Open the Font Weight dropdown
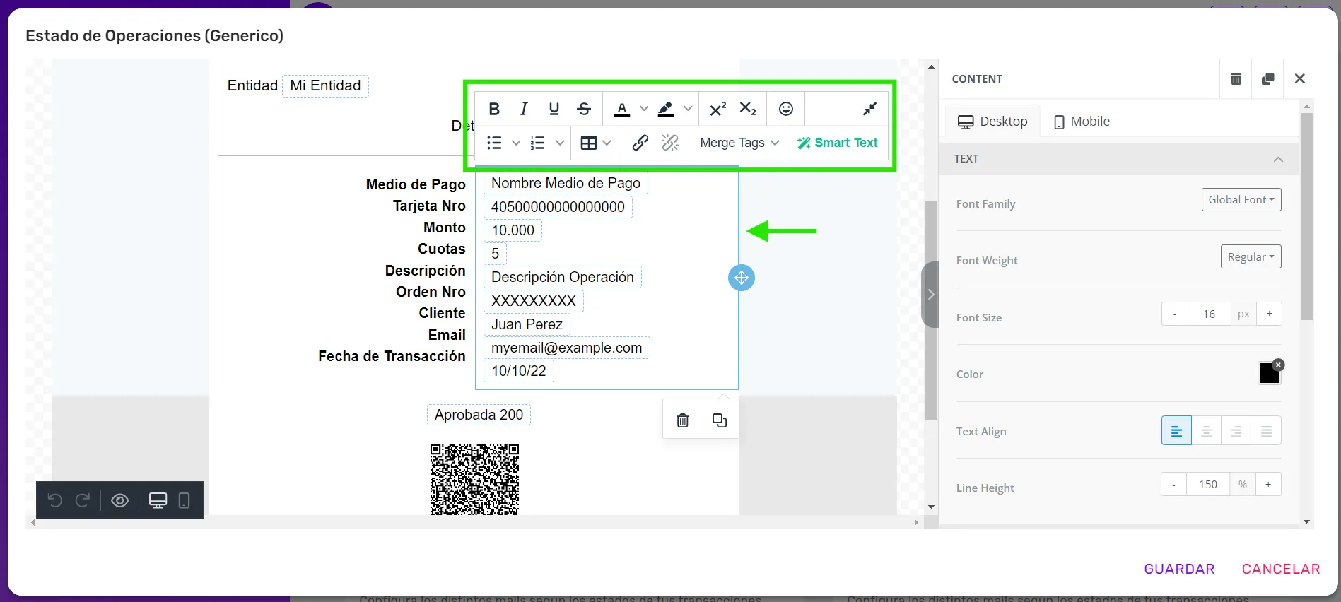This screenshot has height=602, width=1341. [1251, 256]
